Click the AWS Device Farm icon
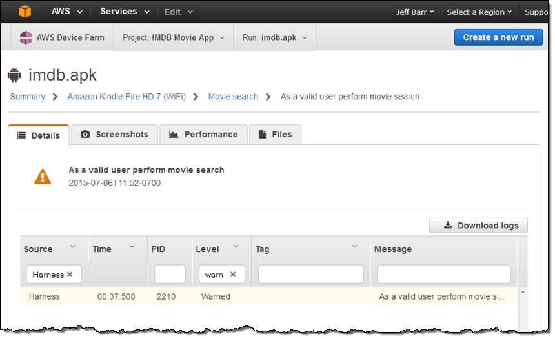This screenshot has width=555, height=339. pyautogui.click(x=26, y=37)
